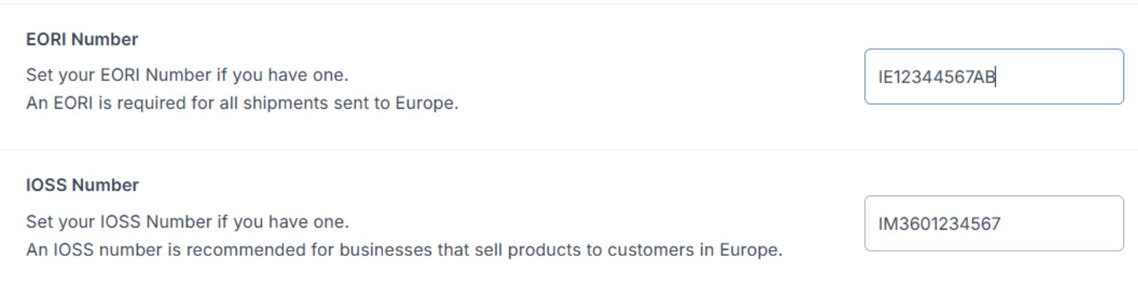Click the bold "EORI Number" heading
Viewport: 1138px width, 299px height.
tap(82, 41)
